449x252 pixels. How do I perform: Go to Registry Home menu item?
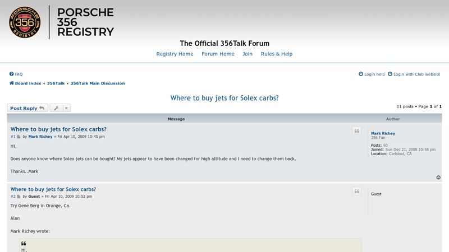pos(175,54)
